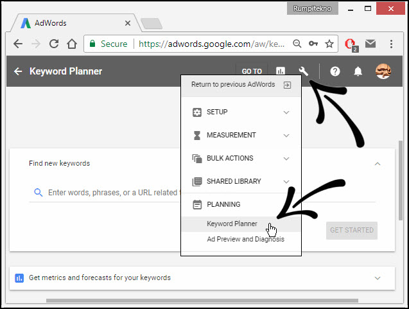Open the reports bar chart icon
This screenshot has width=409, height=309.
click(281, 71)
